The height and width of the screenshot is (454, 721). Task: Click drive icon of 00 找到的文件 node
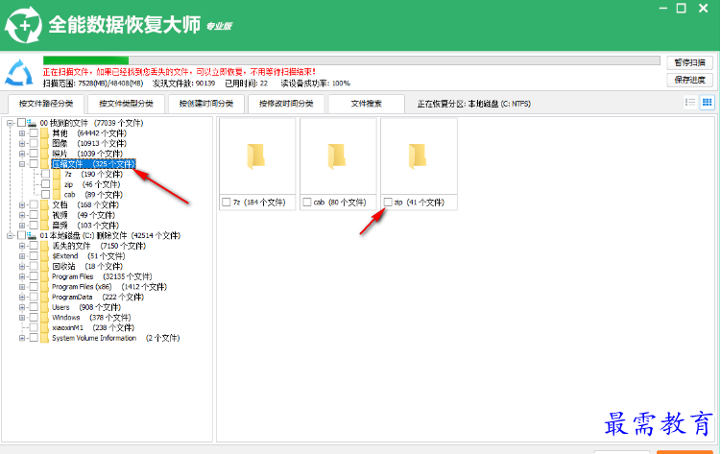32,123
